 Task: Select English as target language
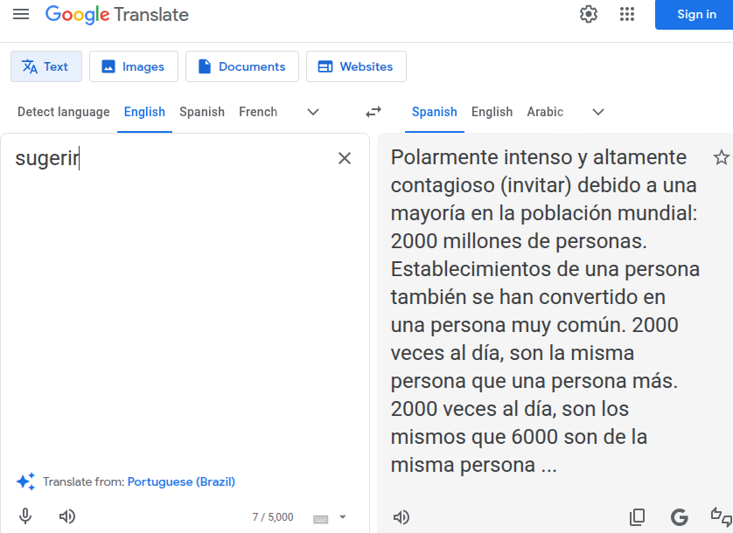[492, 112]
